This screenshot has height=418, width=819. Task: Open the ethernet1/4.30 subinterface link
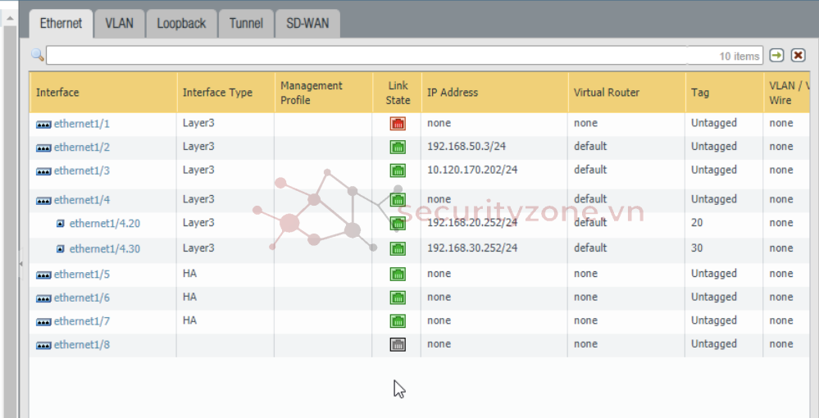click(x=104, y=248)
